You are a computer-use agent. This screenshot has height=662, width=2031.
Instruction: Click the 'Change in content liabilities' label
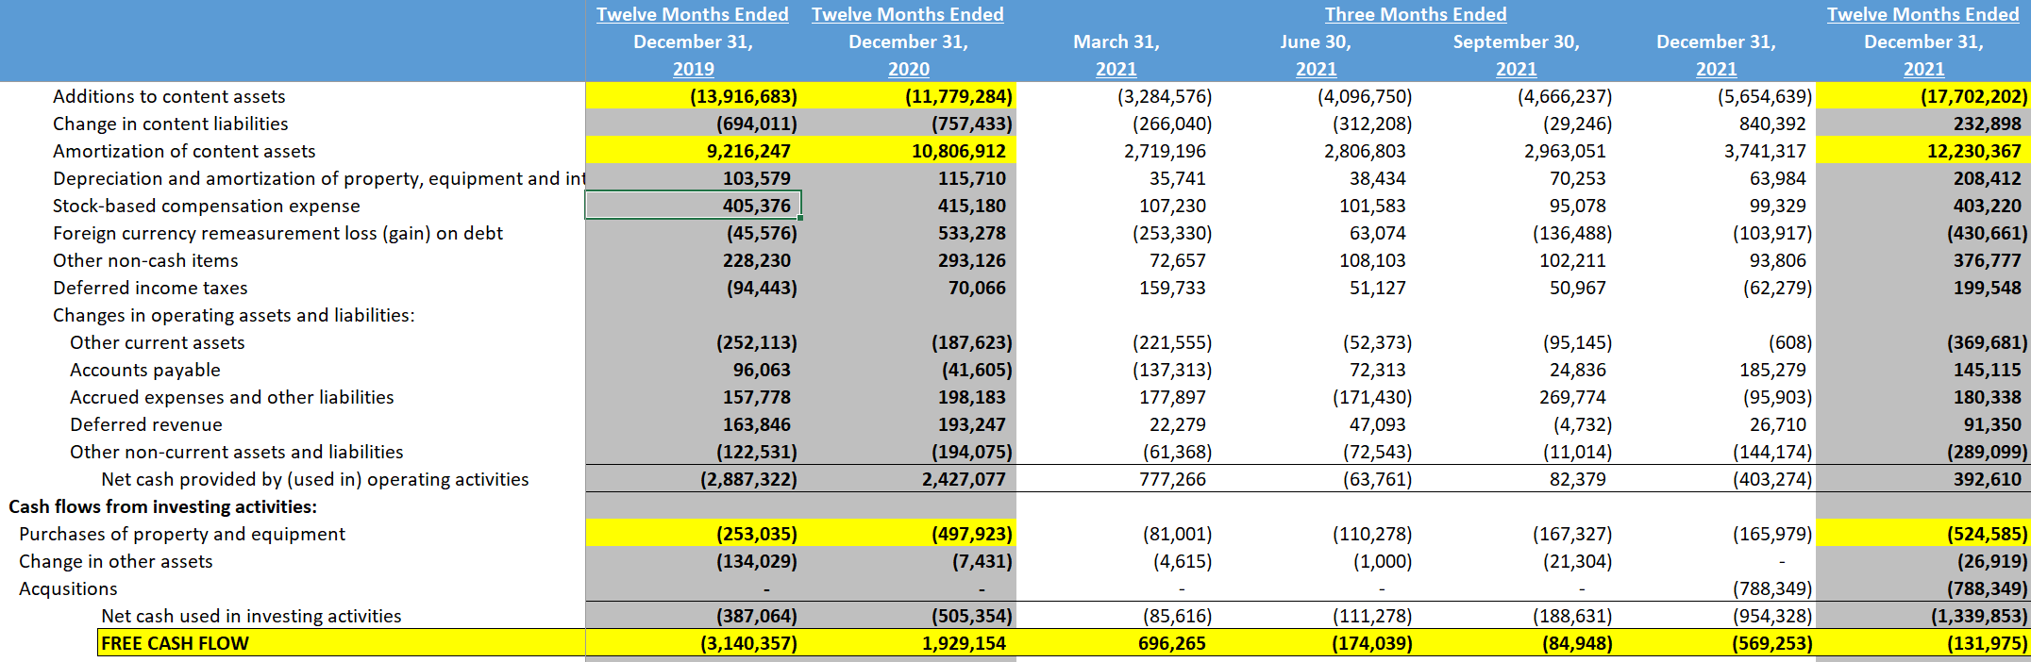click(171, 124)
